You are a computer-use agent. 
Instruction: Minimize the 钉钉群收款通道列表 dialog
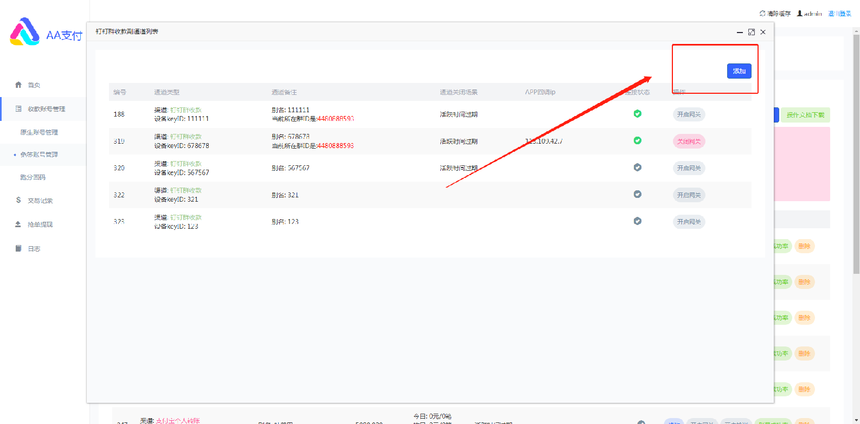tap(740, 32)
